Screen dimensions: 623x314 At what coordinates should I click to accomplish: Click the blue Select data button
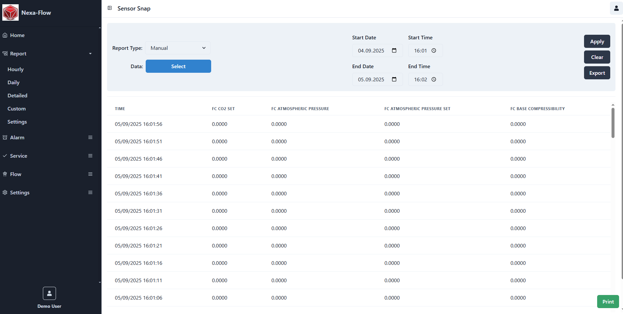click(178, 66)
